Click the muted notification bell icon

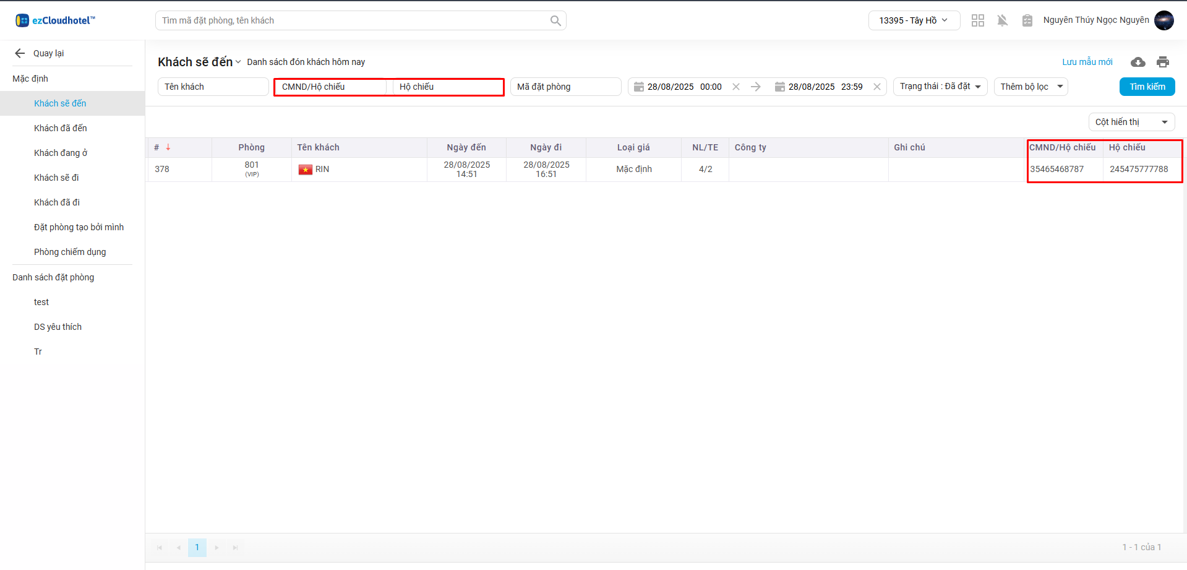click(x=1002, y=20)
